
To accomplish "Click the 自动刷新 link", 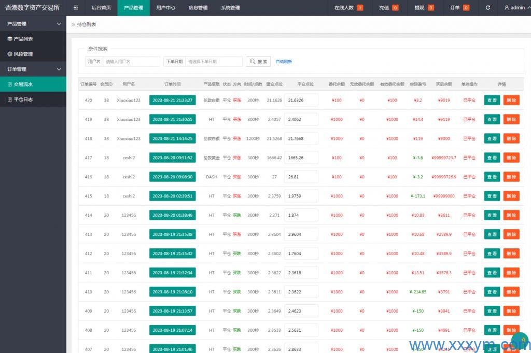I will 284,62.
